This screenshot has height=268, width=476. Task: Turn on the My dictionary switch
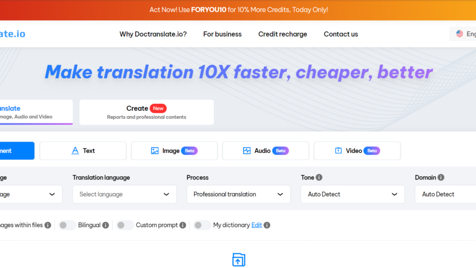pyautogui.click(x=202, y=225)
